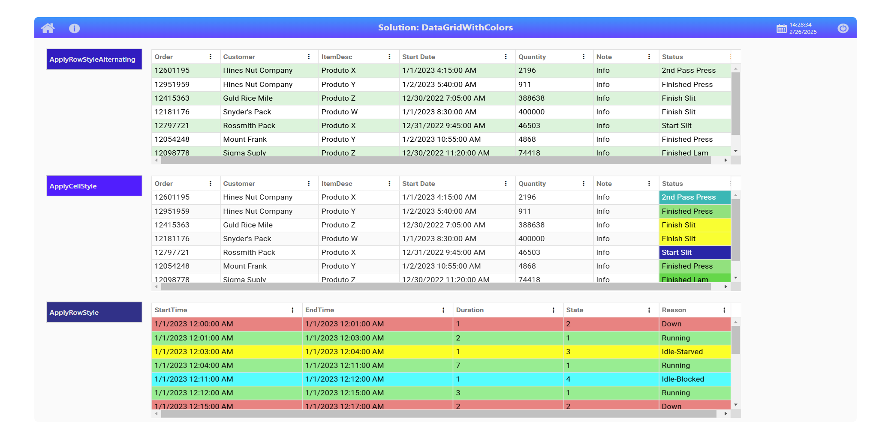Screen dimensions: 891x439
Task: Sort third grid by StartTime header
Action: (x=171, y=310)
